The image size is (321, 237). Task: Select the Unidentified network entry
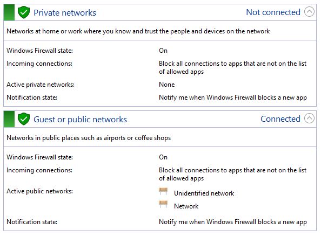[x=204, y=193]
